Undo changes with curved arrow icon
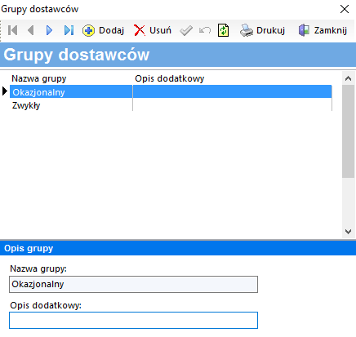356x337 pixels. [x=205, y=30]
